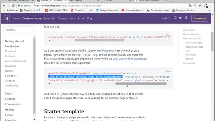Click the Download button in navbar
Screen dimensions: 215x121
pos(200,18)
